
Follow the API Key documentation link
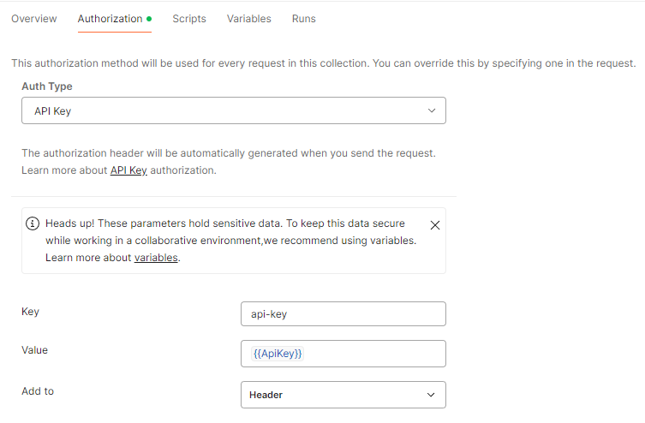tap(128, 170)
